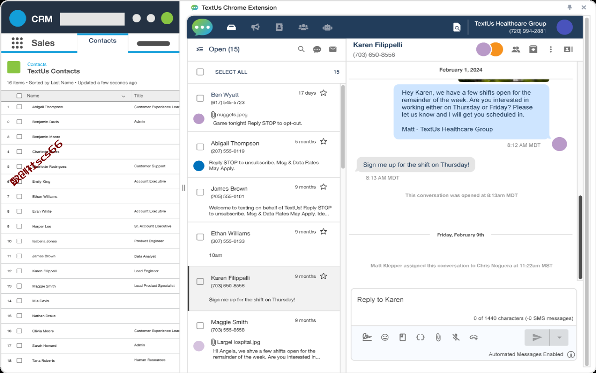Check the Ben Wyatt conversation checkbox
The height and width of the screenshot is (373, 596).
200,98
